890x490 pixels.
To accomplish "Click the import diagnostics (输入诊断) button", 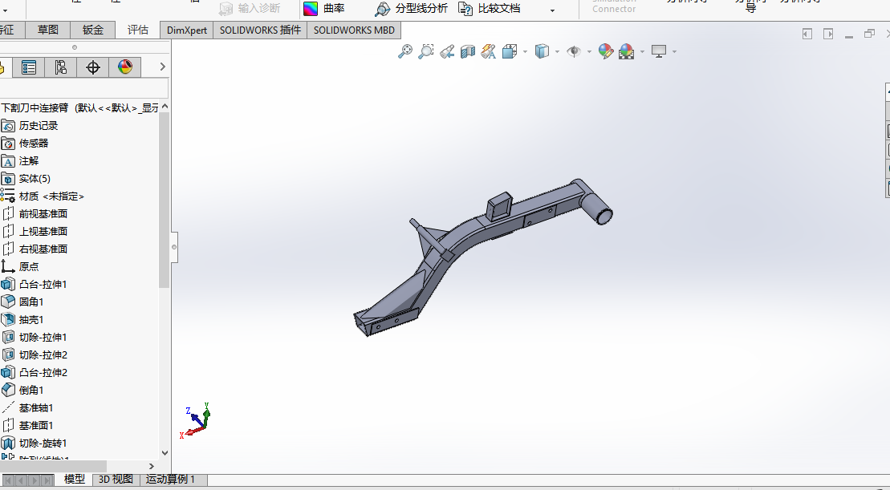I will tap(250, 9).
